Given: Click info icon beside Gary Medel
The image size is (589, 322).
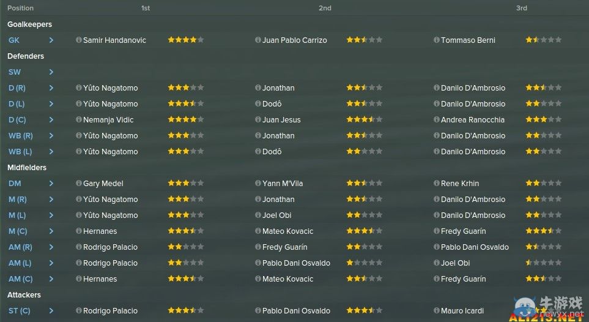Looking at the screenshot, I should (78, 183).
